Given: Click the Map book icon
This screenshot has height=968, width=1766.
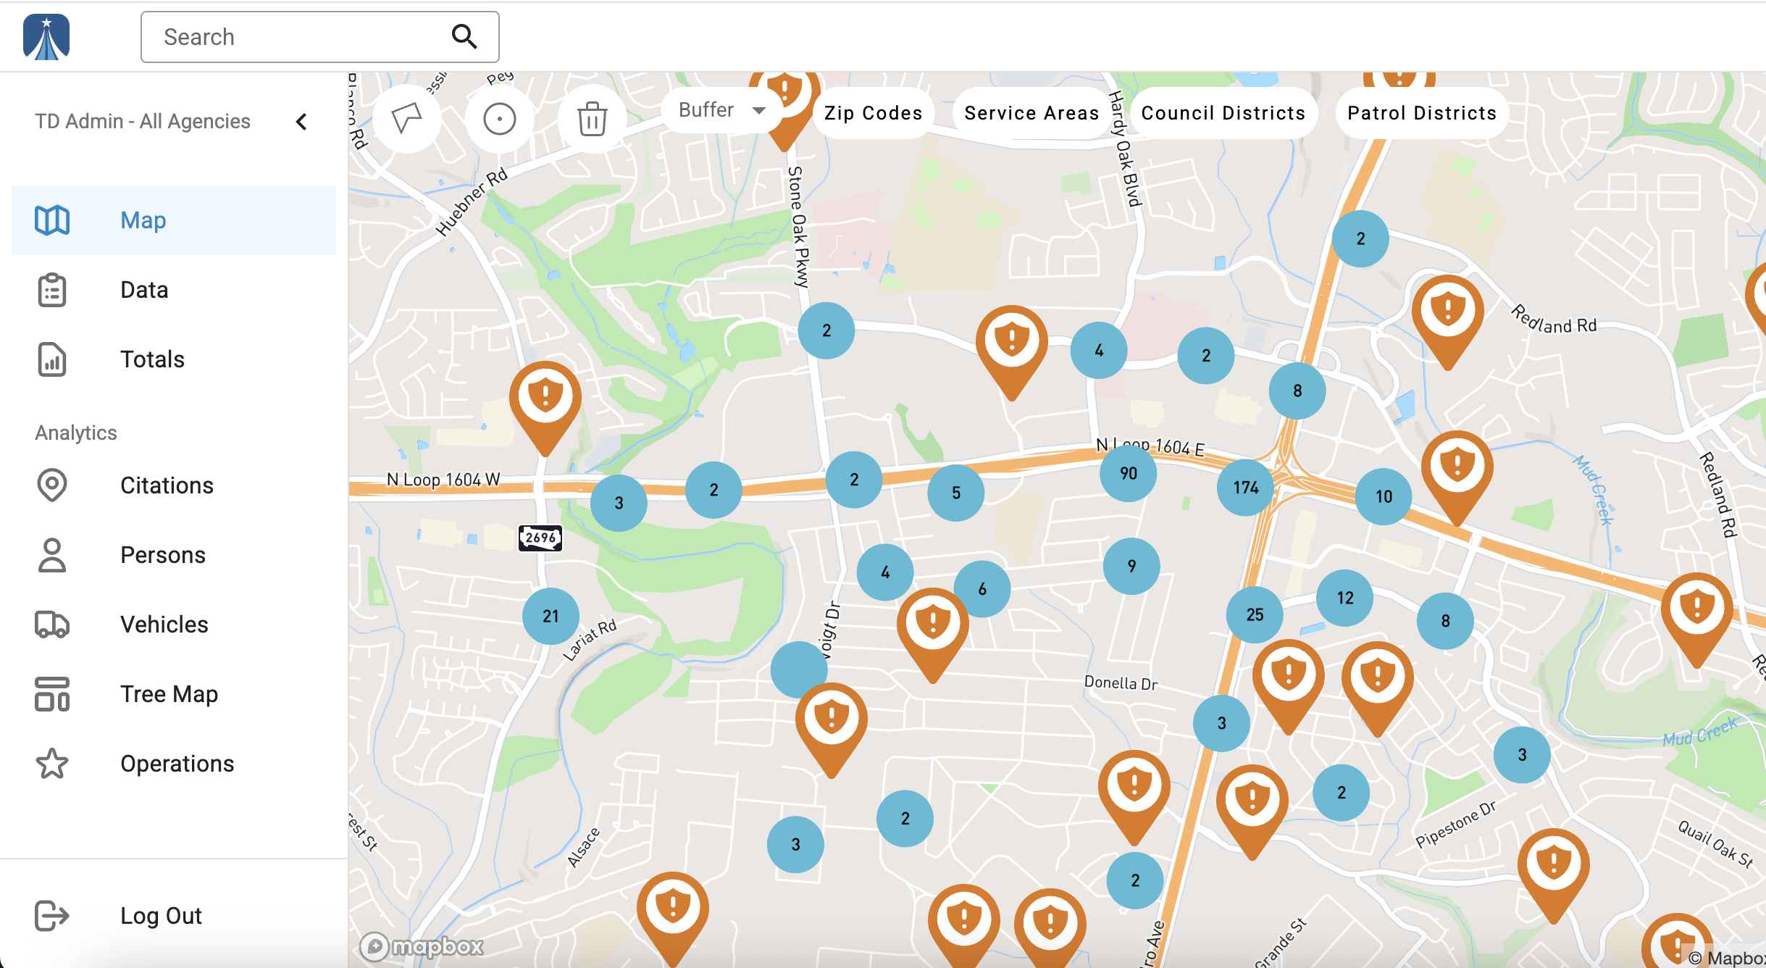Looking at the screenshot, I should click(52, 220).
